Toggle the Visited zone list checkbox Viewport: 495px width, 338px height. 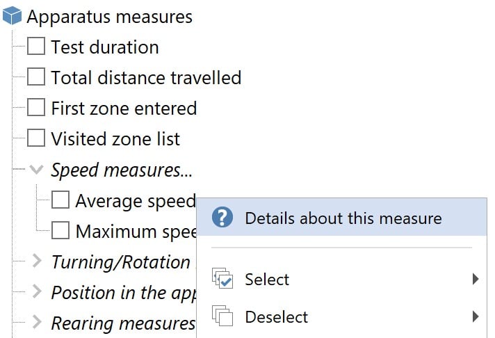point(36,138)
